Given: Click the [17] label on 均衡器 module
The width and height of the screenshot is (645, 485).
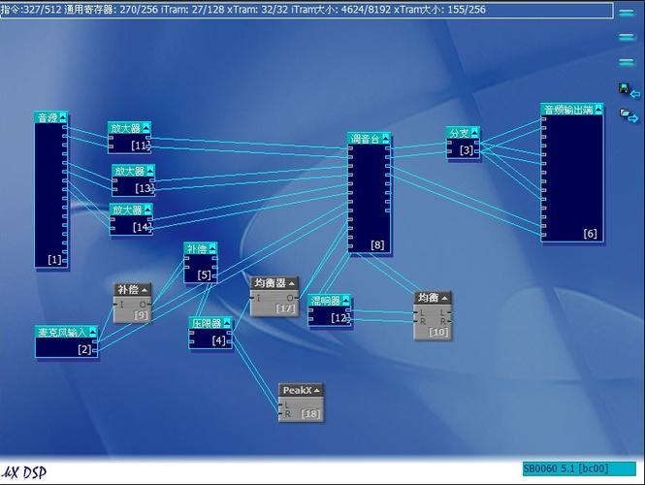Looking at the screenshot, I should coord(285,308).
